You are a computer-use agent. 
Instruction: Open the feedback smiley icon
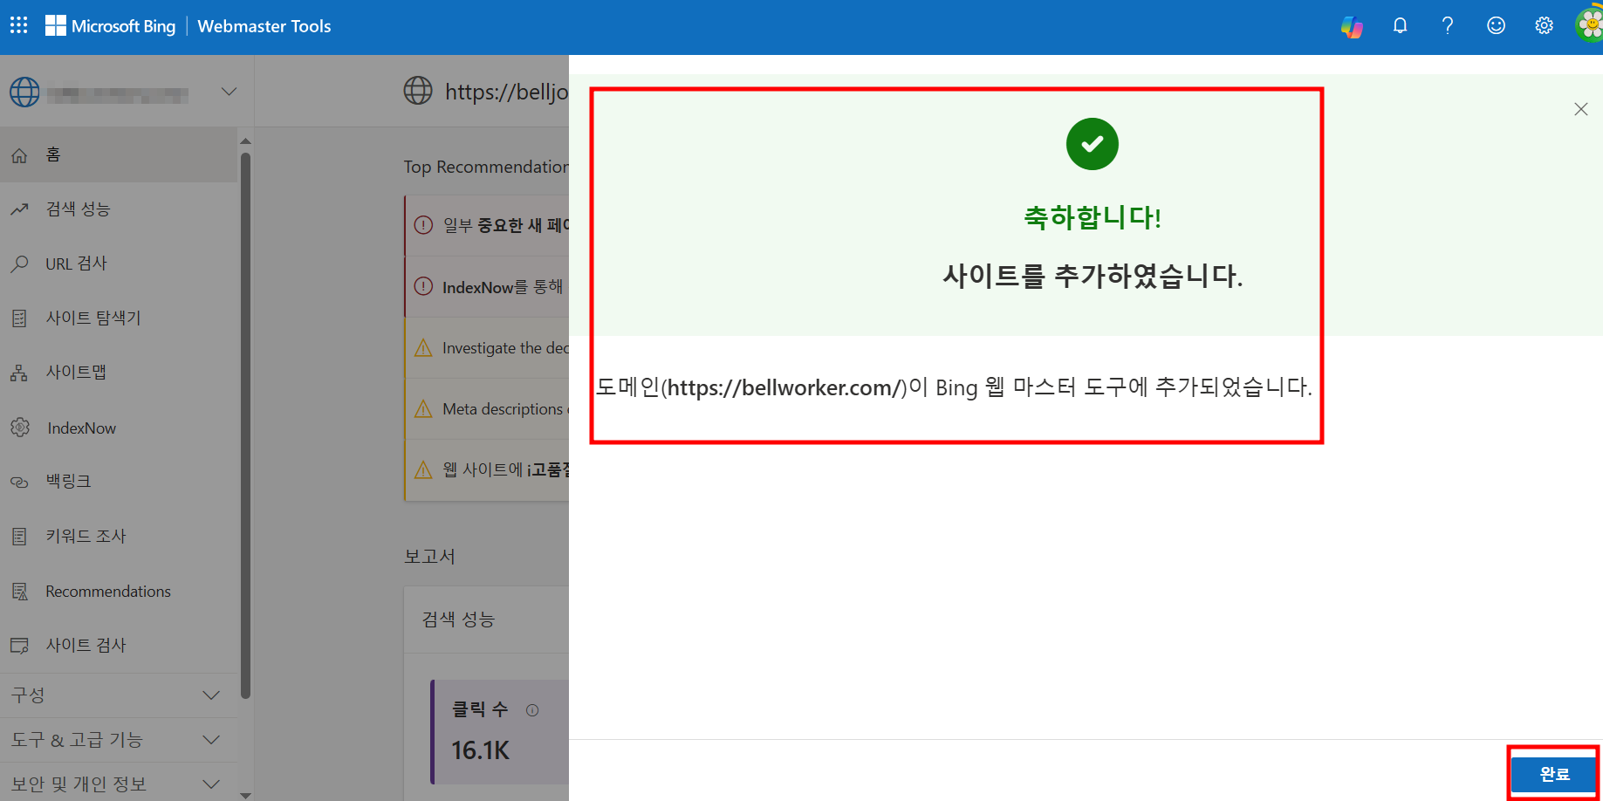1496,25
